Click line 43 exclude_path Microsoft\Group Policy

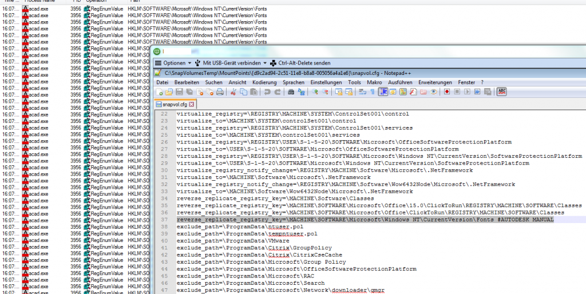[x=261, y=262]
